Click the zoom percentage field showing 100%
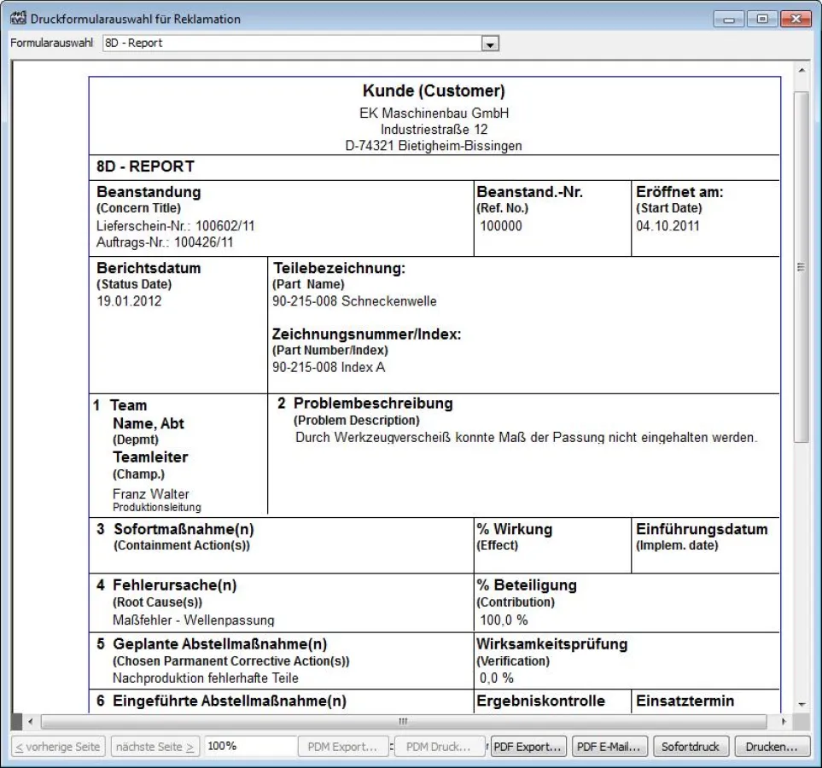822x768 pixels. [x=250, y=745]
